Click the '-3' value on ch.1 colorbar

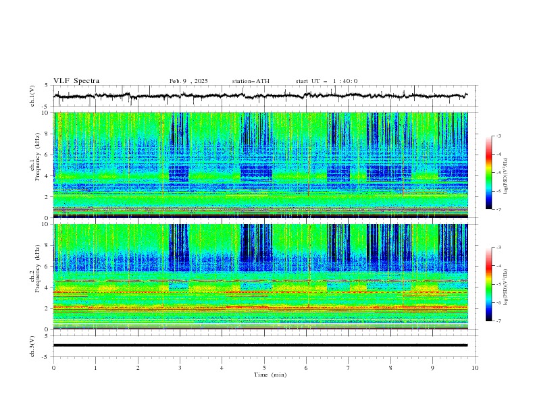point(499,136)
